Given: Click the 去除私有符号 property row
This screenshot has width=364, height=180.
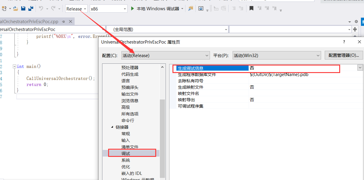Looking at the screenshot, I should pos(270,81).
